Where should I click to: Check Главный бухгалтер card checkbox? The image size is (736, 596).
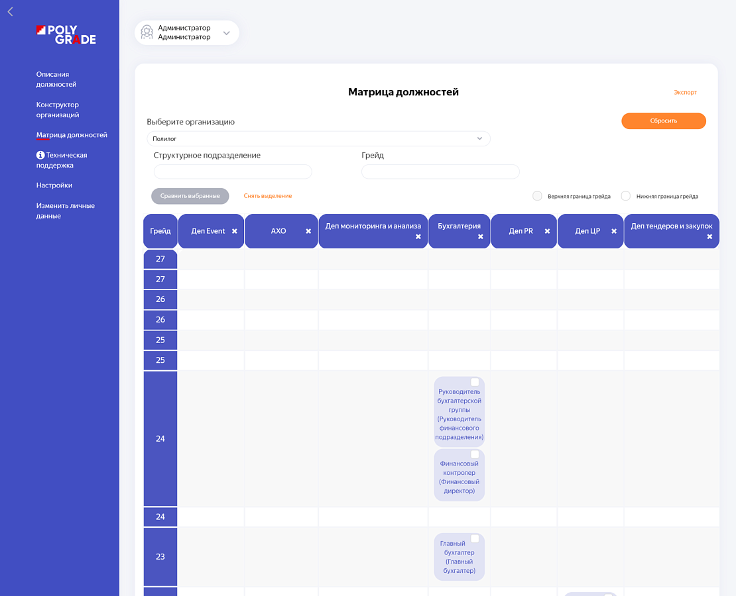(x=475, y=539)
